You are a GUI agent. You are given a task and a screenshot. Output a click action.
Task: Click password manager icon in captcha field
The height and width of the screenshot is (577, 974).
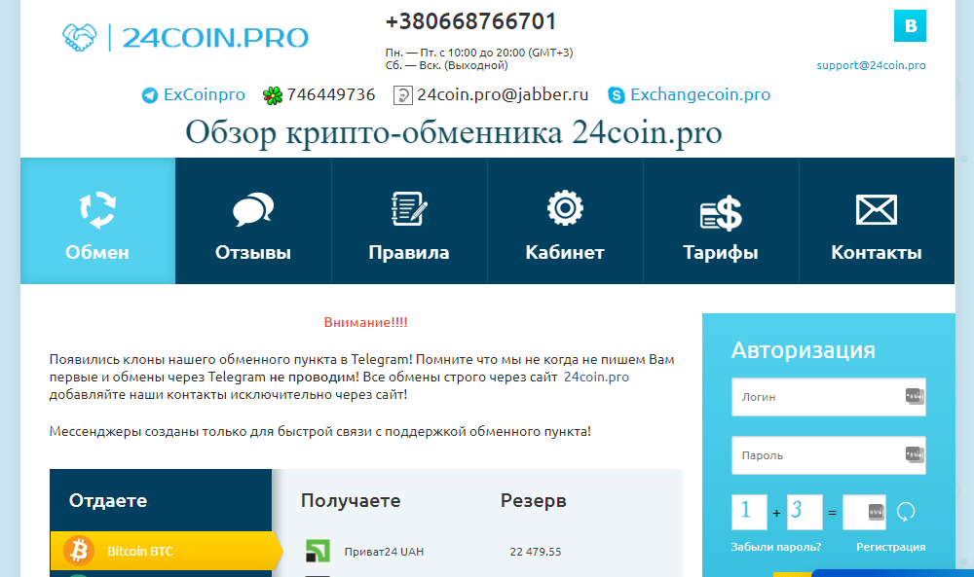click(x=876, y=512)
